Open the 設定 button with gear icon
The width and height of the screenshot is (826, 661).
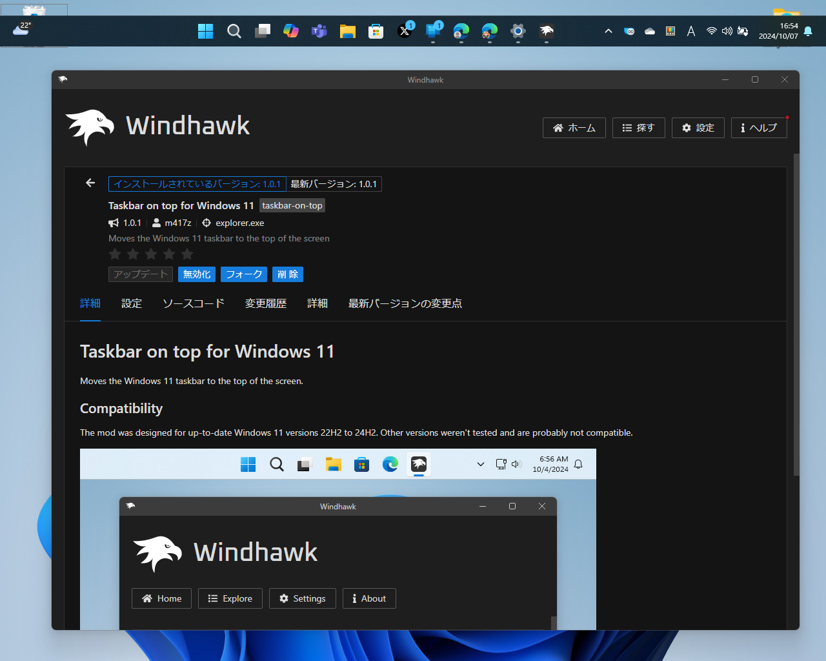[698, 128]
